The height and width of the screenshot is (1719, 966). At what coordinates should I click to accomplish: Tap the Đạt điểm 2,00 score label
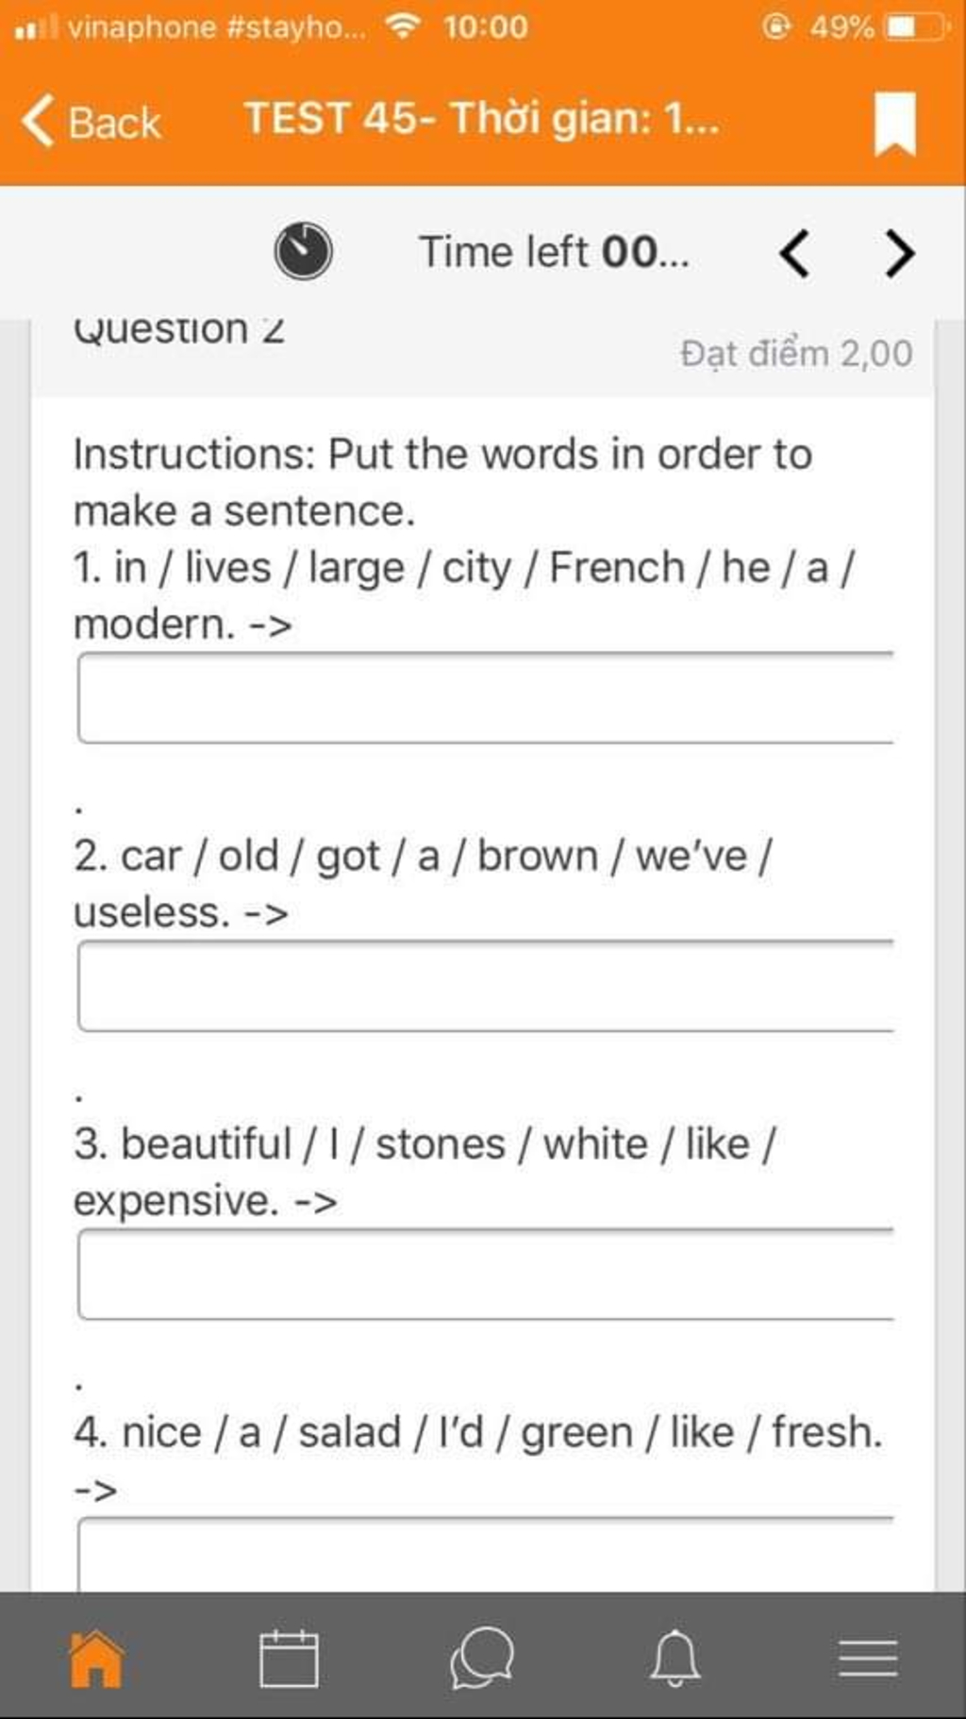coord(797,354)
